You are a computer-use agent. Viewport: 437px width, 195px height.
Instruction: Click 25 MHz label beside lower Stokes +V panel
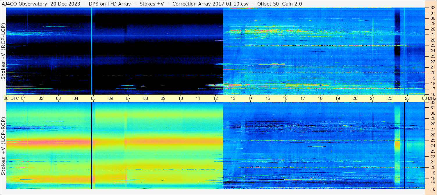pyautogui.click(x=433, y=140)
